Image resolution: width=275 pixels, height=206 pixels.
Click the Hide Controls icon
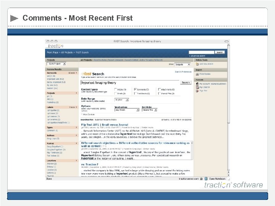[x=82, y=114]
